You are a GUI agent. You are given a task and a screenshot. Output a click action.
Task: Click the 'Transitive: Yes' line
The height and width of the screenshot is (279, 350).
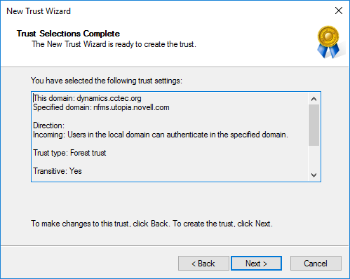point(58,171)
